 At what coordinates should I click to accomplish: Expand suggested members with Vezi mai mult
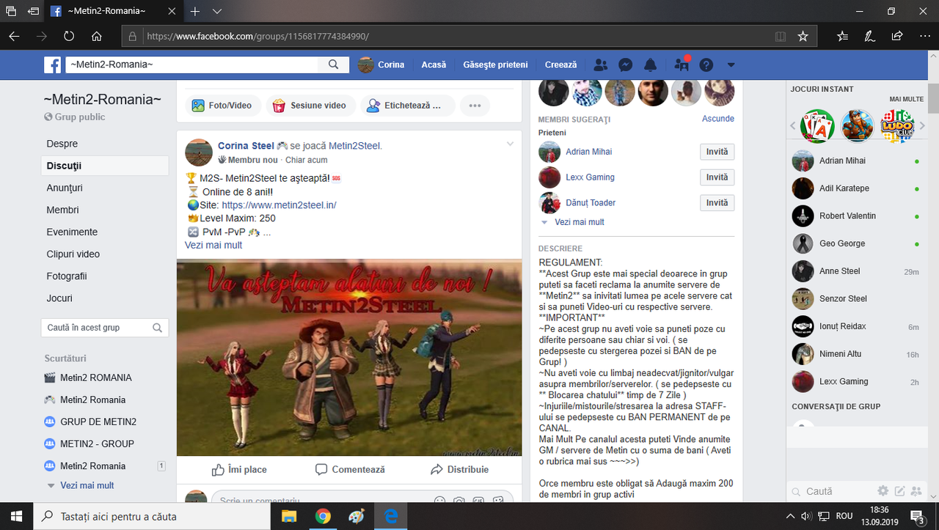click(x=580, y=222)
